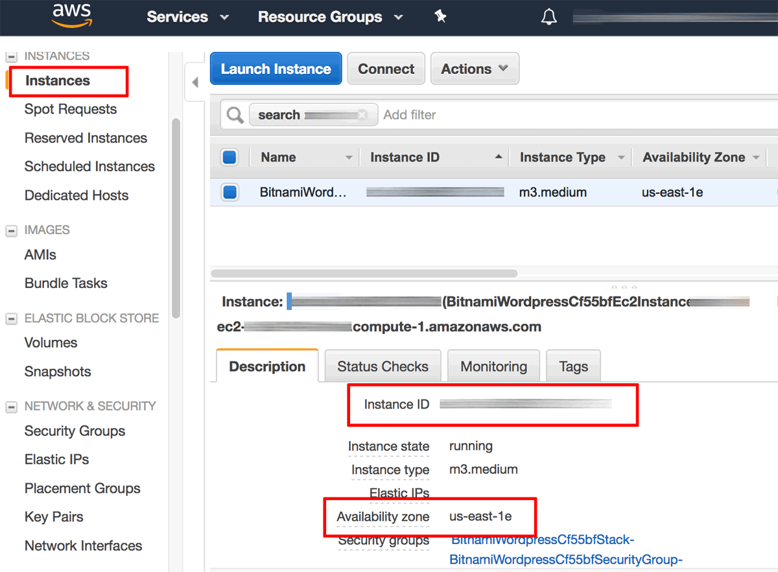Click the Launch Instance button
The image size is (778, 572).
click(x=276, y=68)
